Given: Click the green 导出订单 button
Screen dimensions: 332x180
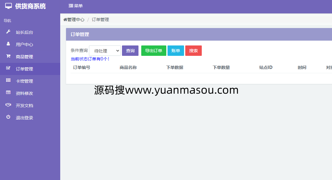Looking at the screenshot, I should click(x=153, y=51).
